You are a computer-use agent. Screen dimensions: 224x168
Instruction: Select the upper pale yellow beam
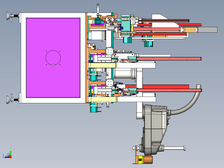tap(102, 65)
